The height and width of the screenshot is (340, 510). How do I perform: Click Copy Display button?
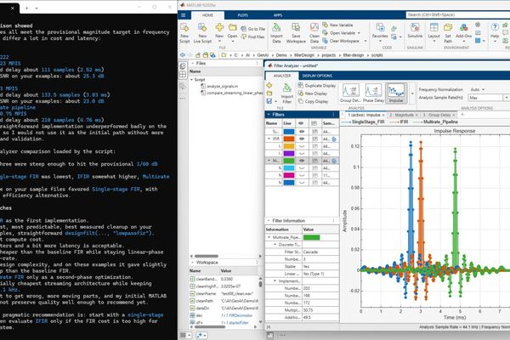313,101
